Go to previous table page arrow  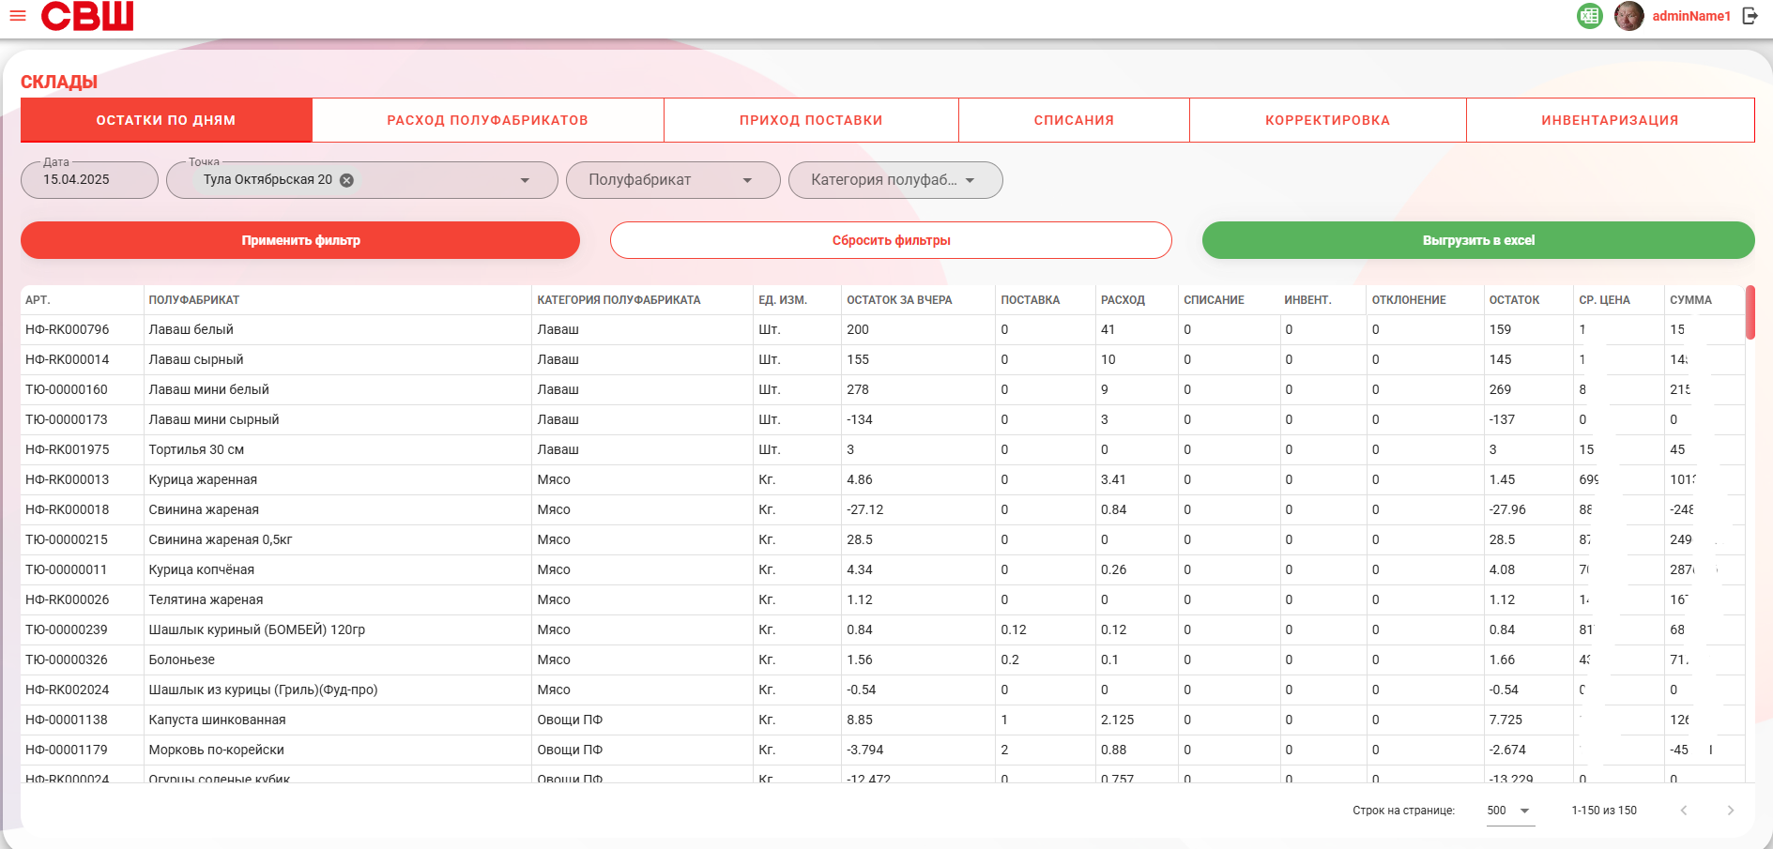tap(1684, 811)
